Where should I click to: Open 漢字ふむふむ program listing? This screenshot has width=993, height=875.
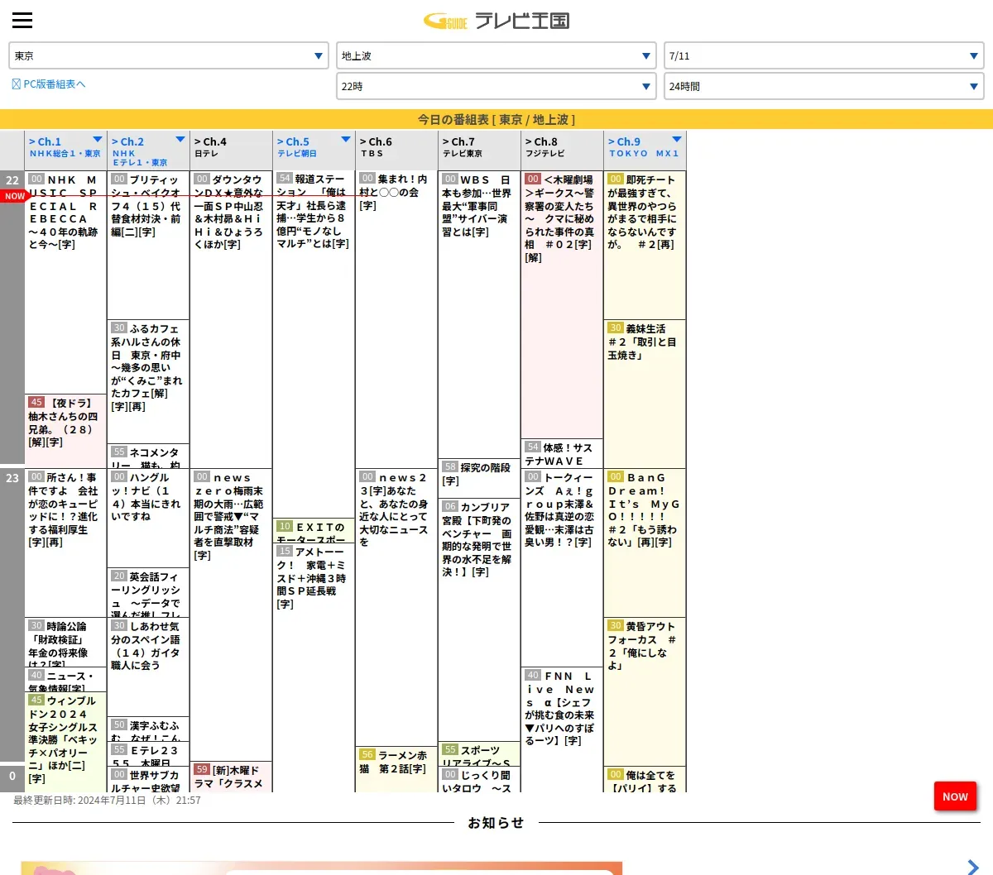(148, 729)
